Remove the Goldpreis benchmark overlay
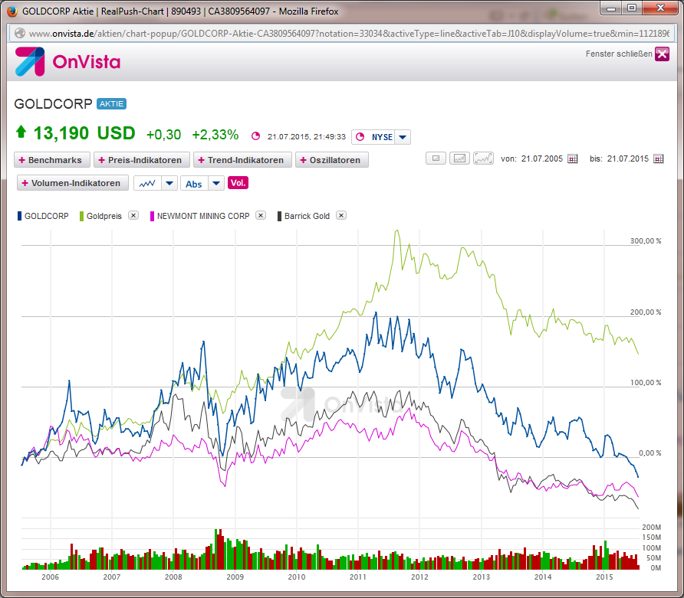The height and width of the screenshot is (598, 684). pyautogui.click(x=133, y=216)
